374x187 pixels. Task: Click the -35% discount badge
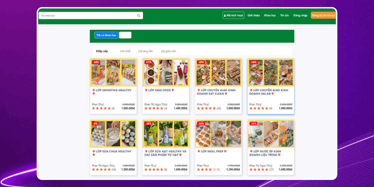coord(254,123)
